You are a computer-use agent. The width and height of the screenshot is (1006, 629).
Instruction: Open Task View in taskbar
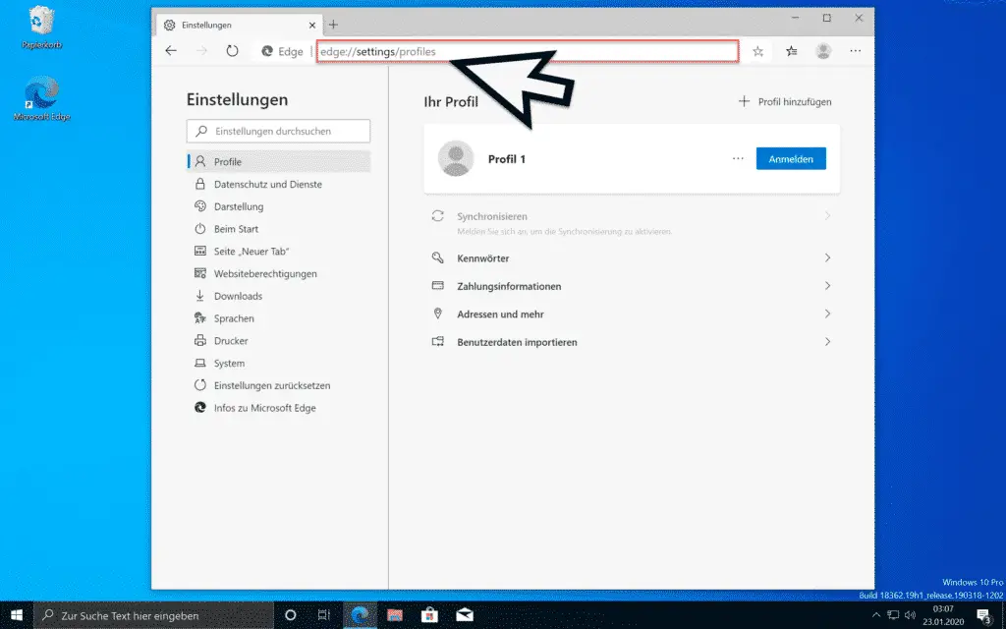coord(324,615)
